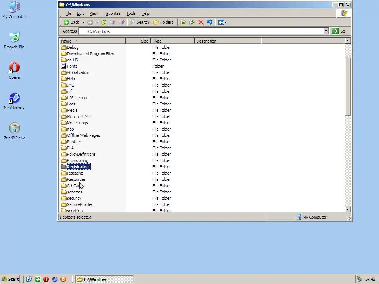Expand the Address bar dropdown arrow

point(326,31)
